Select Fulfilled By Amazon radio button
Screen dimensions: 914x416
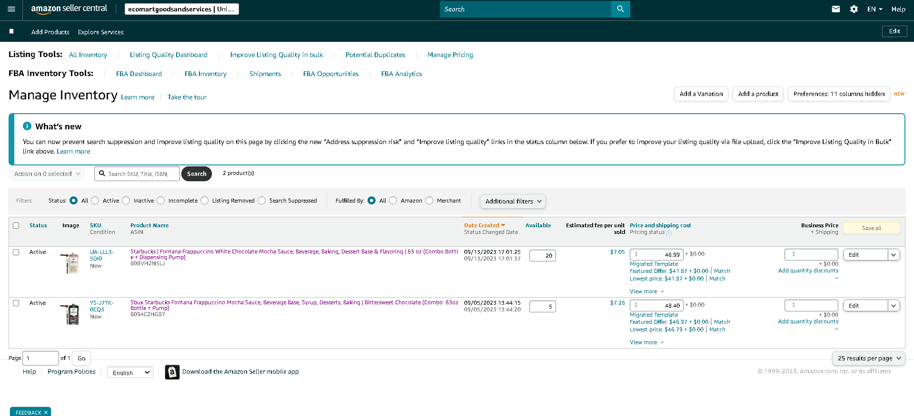(393, 201)
